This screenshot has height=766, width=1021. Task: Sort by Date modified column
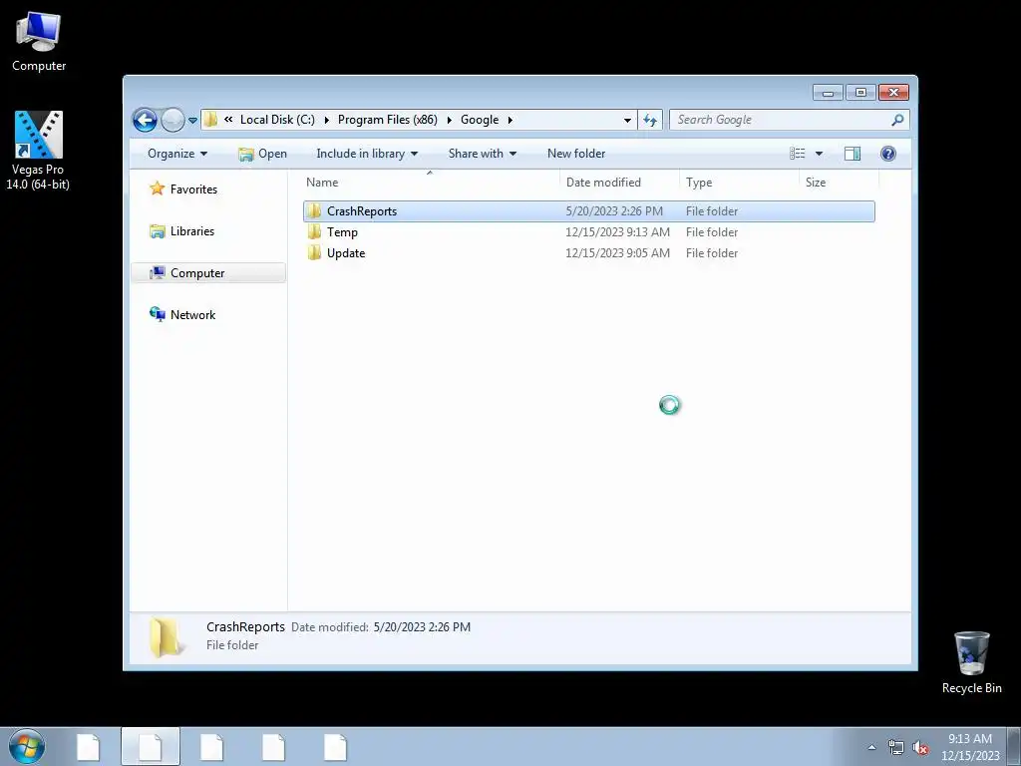click(x=619, y=183)
